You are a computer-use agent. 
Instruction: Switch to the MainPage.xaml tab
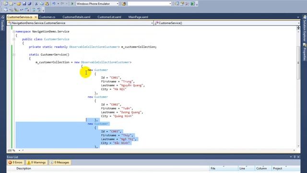(138, 17)
